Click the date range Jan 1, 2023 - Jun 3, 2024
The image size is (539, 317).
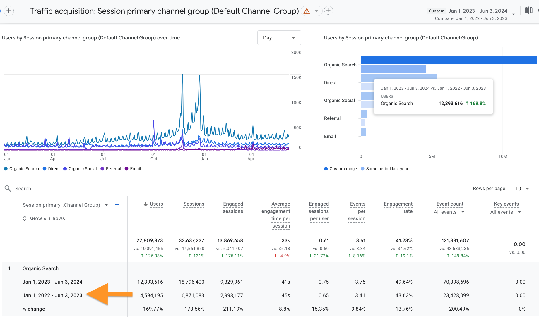click(x=478, y=11)
